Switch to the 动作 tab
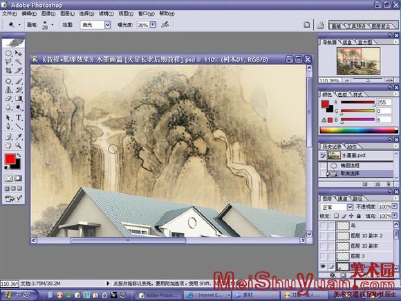This screenshot has width=401, height=301. (352, 147)
